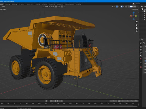146x109 pixels.
Task: Click the Z axis on navigation gizmo
Action: 134,12
